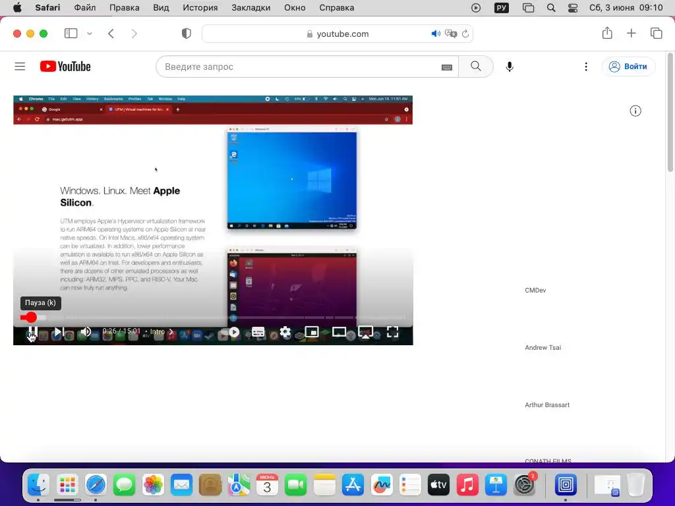
Task: Go forward in Safari history
Action: [x=134, y=34]
